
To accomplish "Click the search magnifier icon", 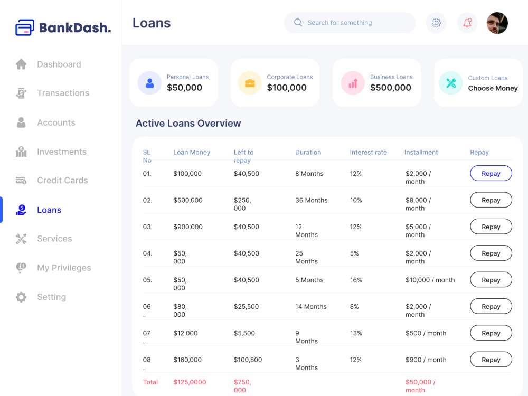I will click(298, 23).
